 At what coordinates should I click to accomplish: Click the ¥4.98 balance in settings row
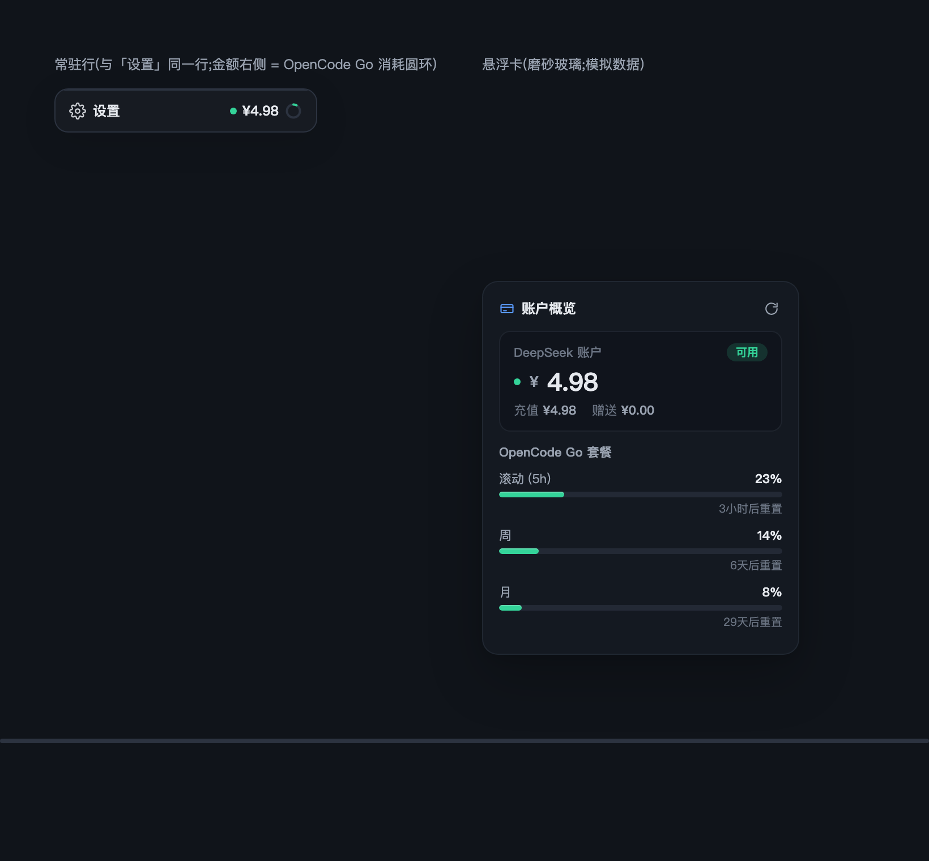point(261,111)
